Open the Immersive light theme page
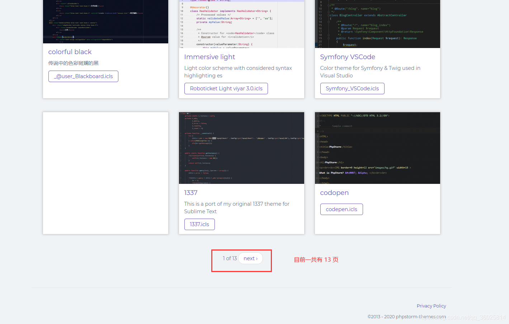Screen dimensions: 509x324 click(x=209, y=57)
